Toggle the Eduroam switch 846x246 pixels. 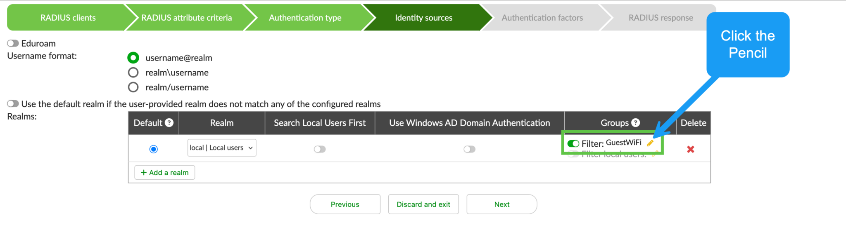click(x=13, y=43)
